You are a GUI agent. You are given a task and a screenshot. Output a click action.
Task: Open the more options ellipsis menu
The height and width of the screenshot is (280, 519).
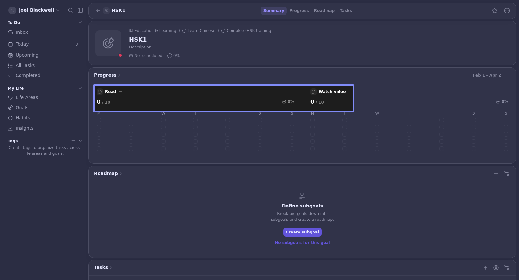click(x=507, y=11)
